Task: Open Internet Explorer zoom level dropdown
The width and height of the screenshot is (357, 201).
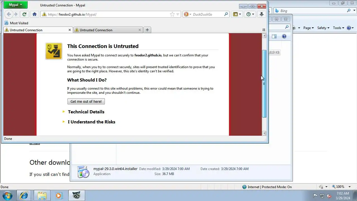Action: tap(350, 187)
